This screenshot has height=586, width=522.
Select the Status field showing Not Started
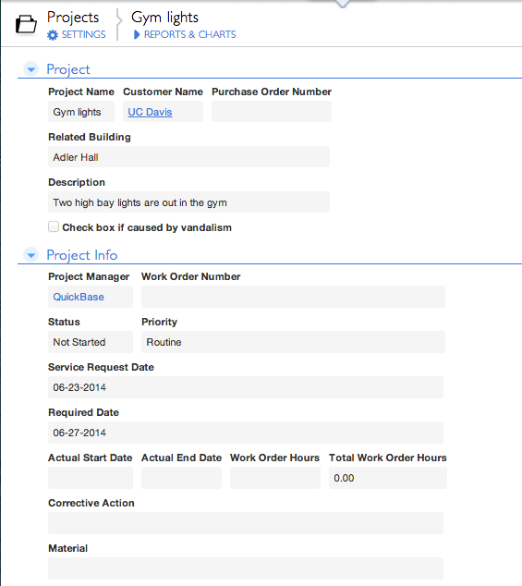[x=91, y=342]
